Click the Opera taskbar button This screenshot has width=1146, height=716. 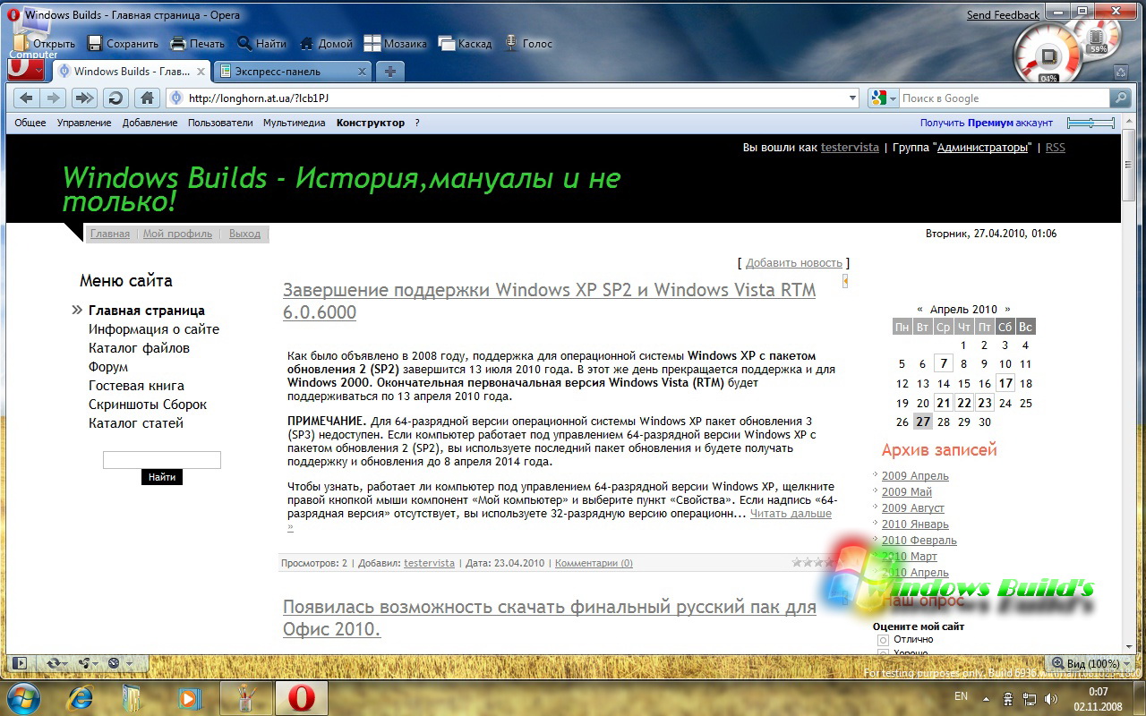pyautogui.click(x=301, y=697)
